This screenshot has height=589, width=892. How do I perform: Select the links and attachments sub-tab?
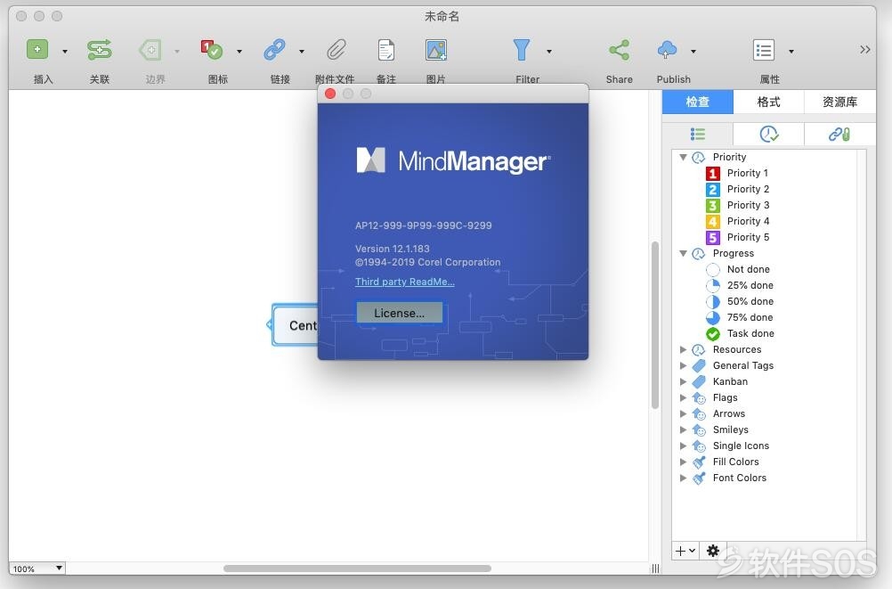(x=839, y=135)
